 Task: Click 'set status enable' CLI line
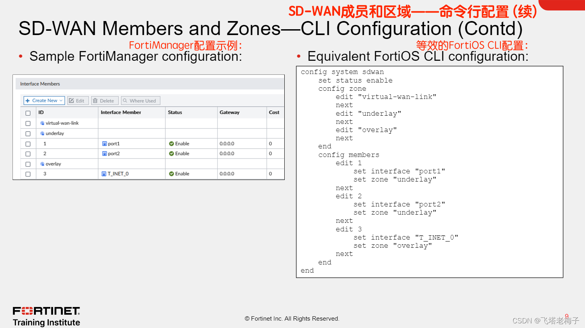point(355,80)
